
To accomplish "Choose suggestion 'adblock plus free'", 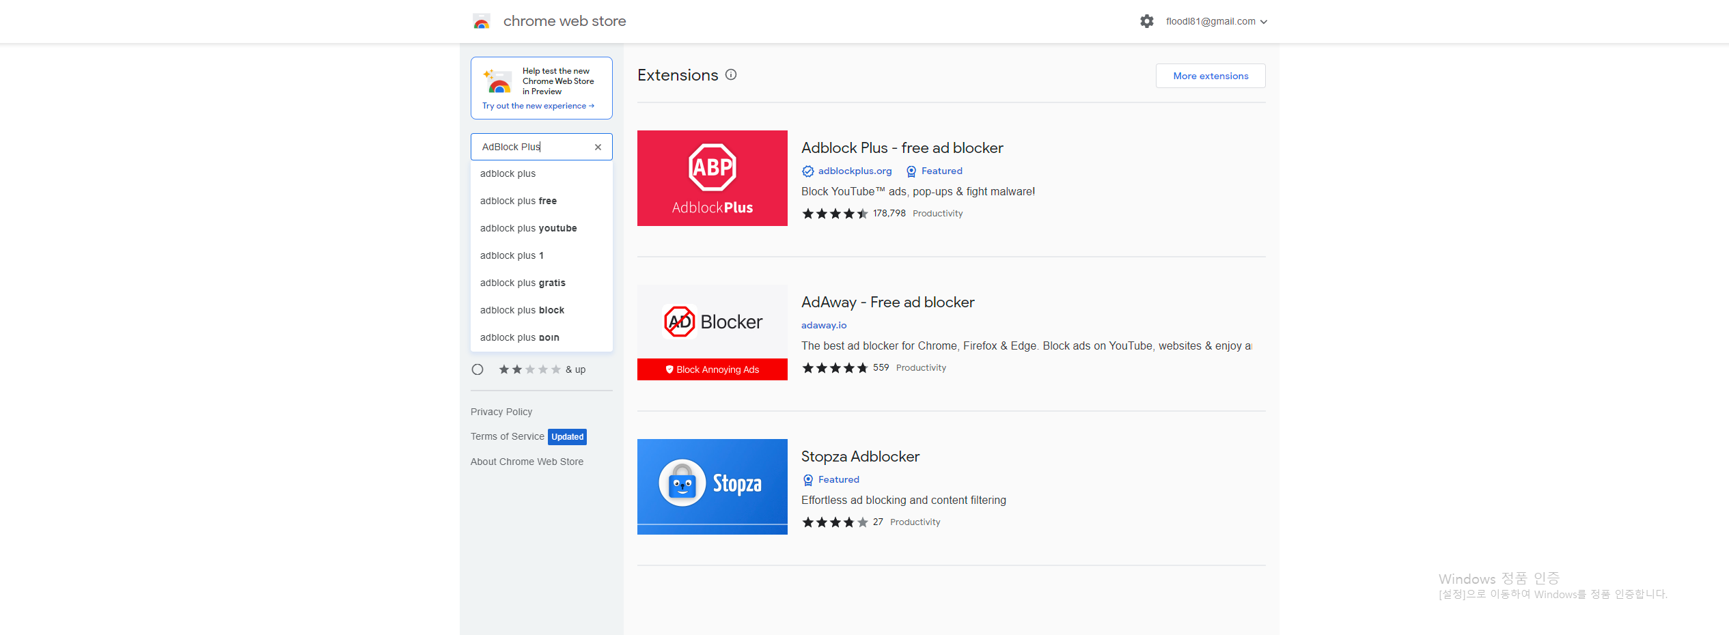I will (x=542, y=201).
